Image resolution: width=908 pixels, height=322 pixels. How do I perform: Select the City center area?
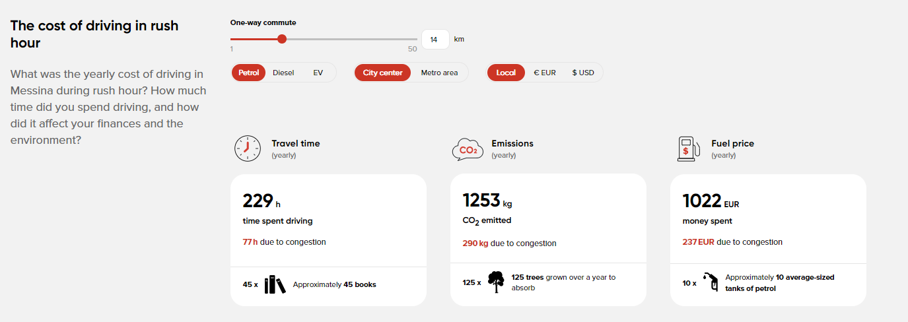pos(382,73)
